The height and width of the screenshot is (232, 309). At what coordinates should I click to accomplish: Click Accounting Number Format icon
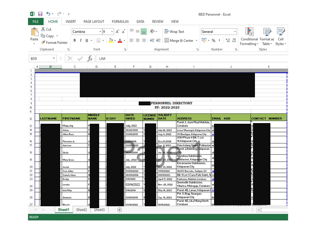tap(204, 40)
